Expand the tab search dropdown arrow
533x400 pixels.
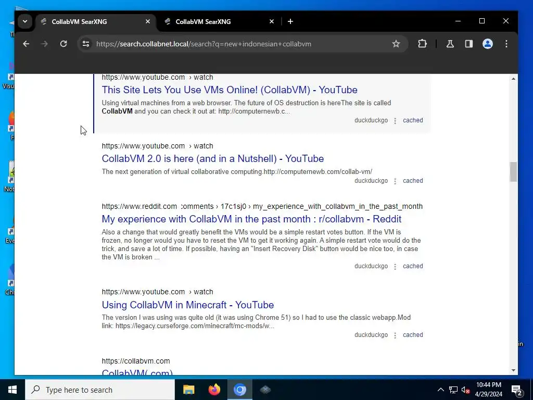(x=25, y=21)
